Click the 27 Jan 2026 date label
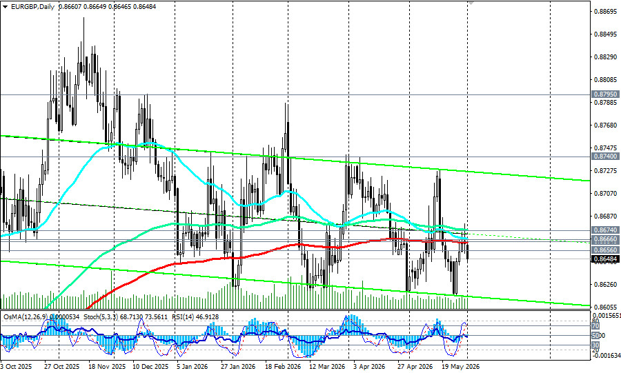Image resolution: width=621 pixels, height=373 pixels. tap(238, 367)
